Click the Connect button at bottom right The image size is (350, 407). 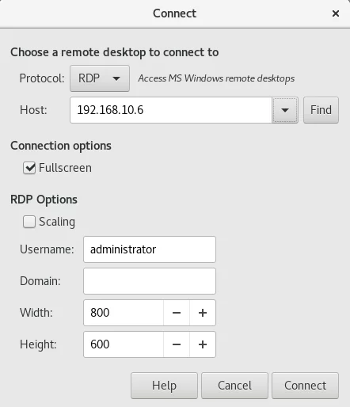pyautogui.click(x=305, y=386)
